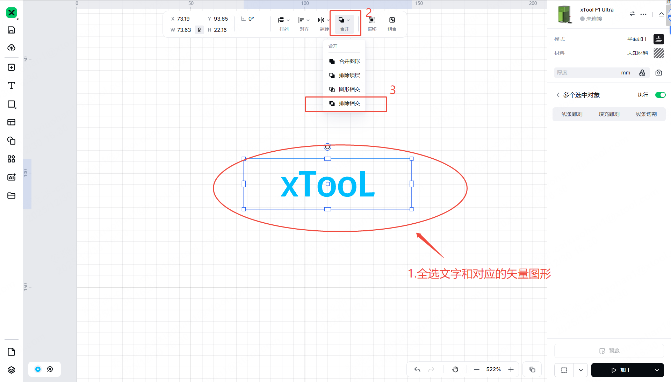671x382 pixels.
Task: Select the Text tool in sidebar
Action: click(x=11, y=86)
